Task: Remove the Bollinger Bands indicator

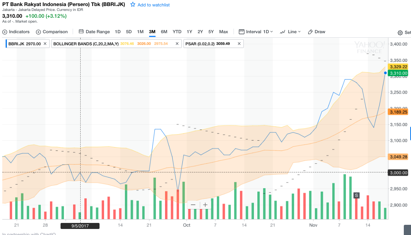Action: pos(177,44)
